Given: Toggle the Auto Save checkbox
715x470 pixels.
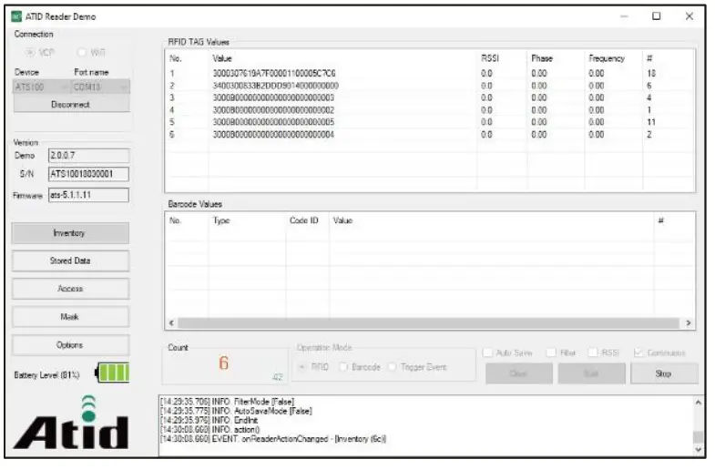Looking at the screenshot, I should click(488, 353).
